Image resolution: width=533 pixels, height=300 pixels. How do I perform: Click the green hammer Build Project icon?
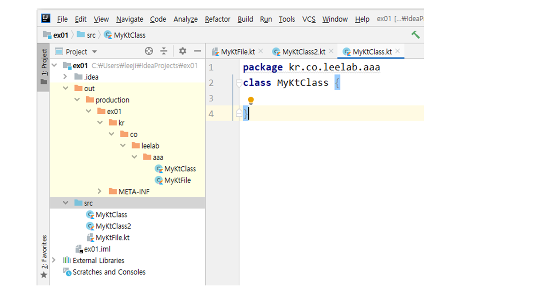click(415, 35)
